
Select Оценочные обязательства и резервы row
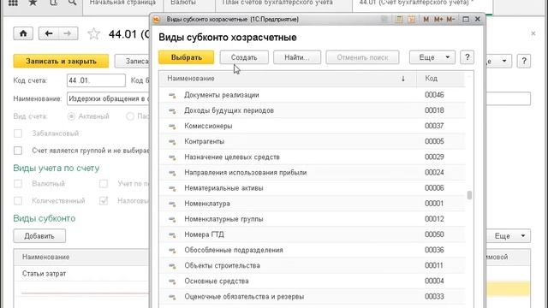tap(312, 297)
